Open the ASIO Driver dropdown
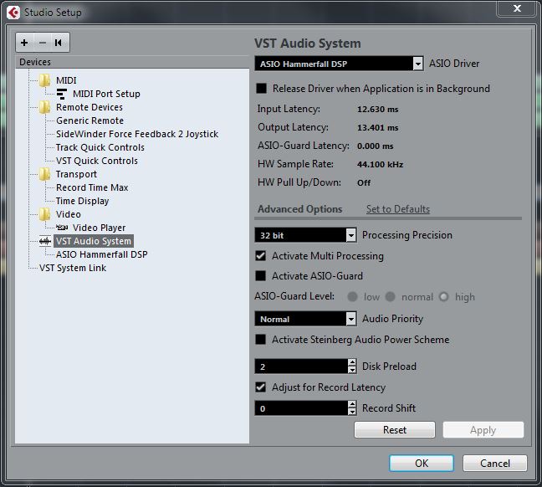 [339, 64]
